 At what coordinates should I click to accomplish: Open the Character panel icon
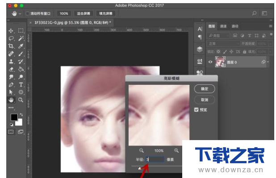(200, 29)
